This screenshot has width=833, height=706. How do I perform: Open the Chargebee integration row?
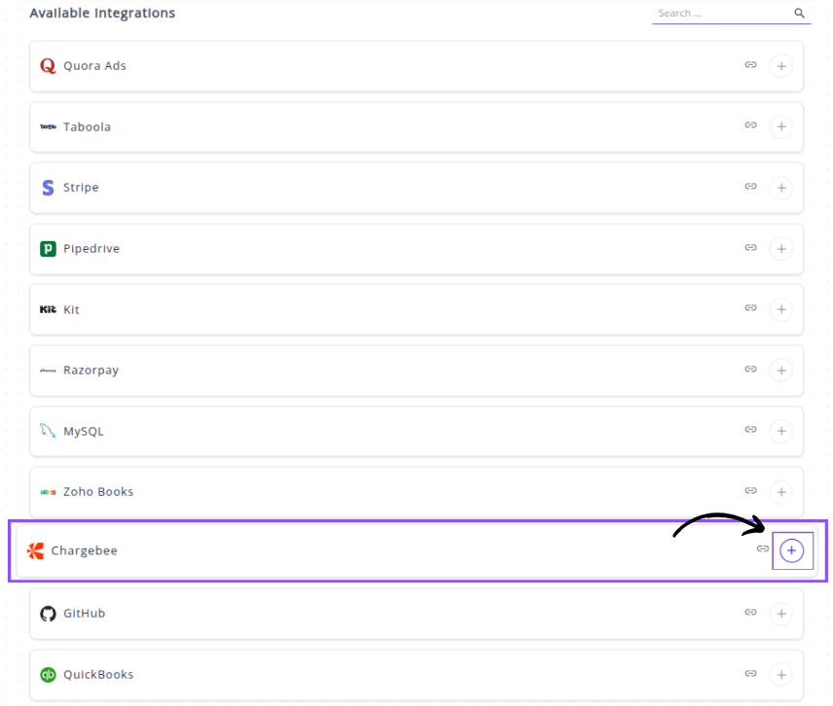(389, 550)
